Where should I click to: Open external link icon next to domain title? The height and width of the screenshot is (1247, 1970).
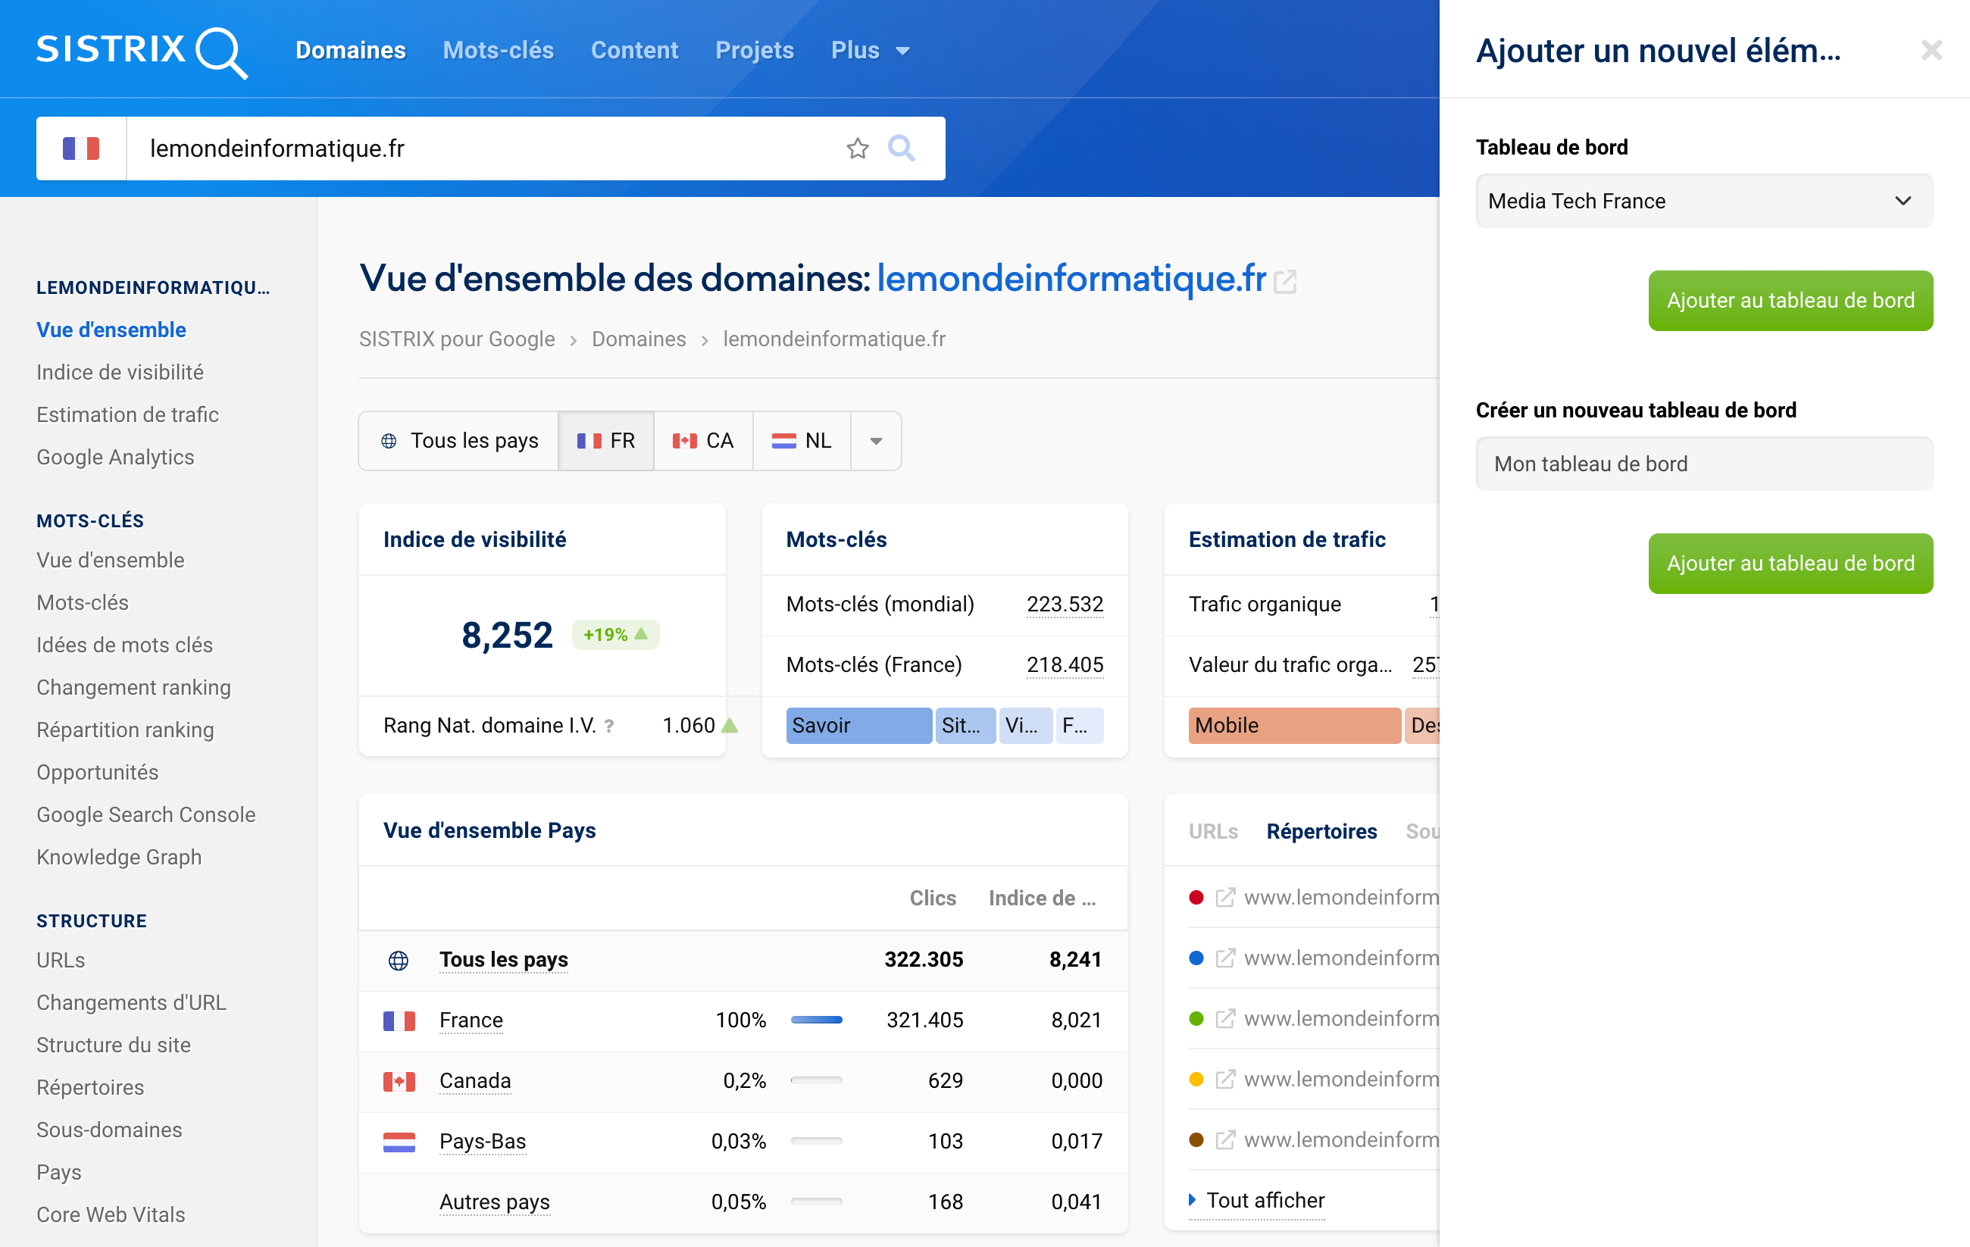[1284, 282]
